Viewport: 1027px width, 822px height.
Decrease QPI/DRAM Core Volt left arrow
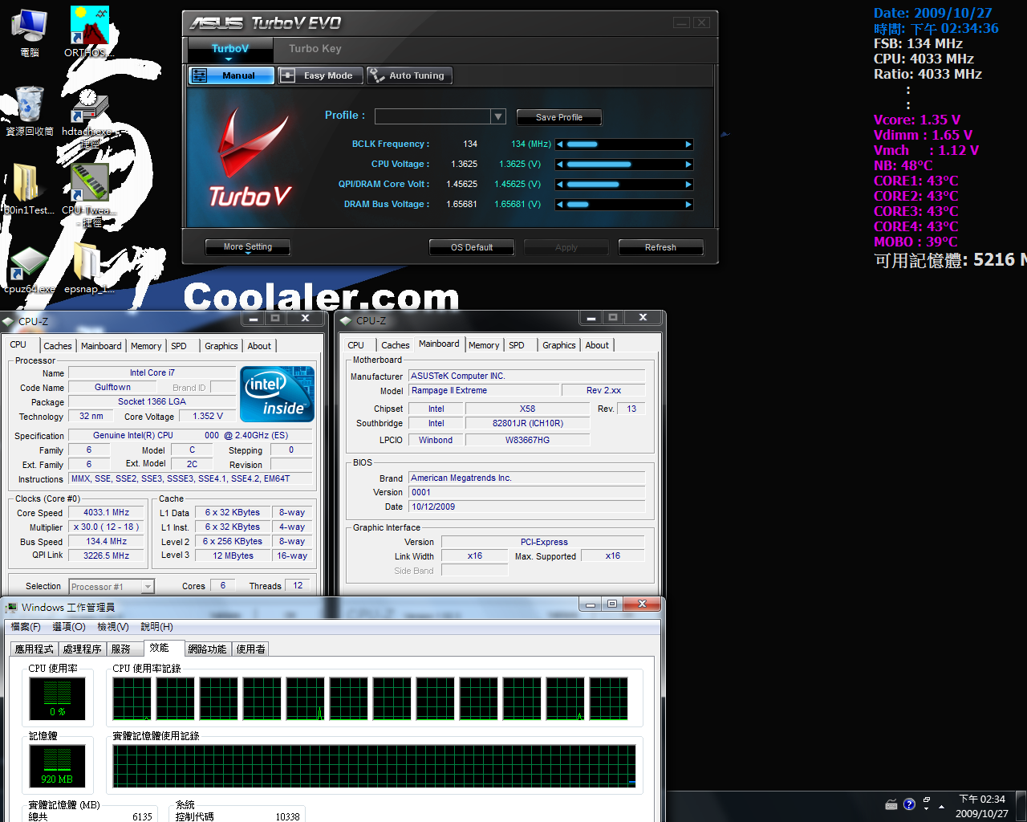point(559,185)
